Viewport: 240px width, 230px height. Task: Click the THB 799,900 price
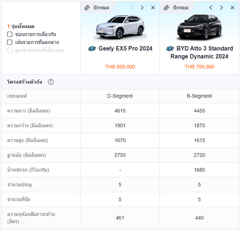point(199,67)
